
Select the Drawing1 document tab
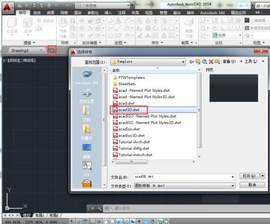(x=20, y=51)
